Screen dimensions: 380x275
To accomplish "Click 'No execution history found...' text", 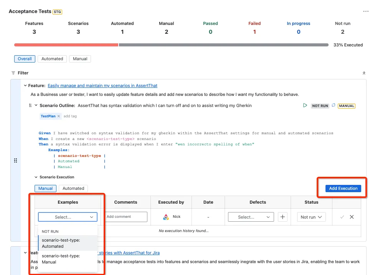I will (184, 231).
